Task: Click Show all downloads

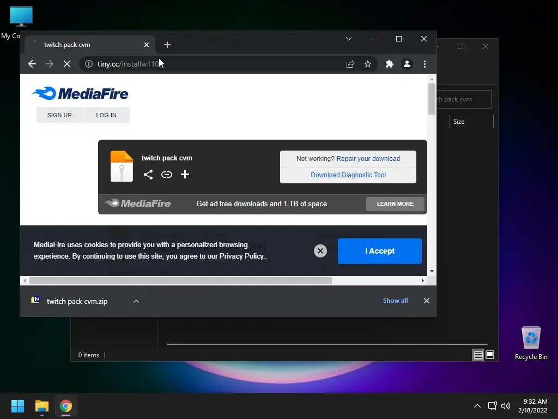Action: tap(395, 301)
